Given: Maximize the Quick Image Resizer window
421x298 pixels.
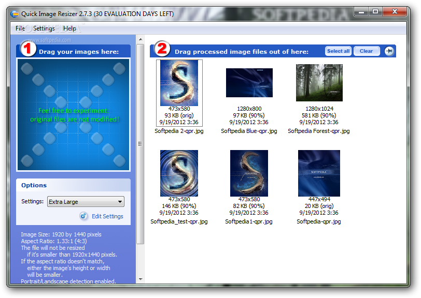Looking at the screenshot, I should click(x=375, y=12).
